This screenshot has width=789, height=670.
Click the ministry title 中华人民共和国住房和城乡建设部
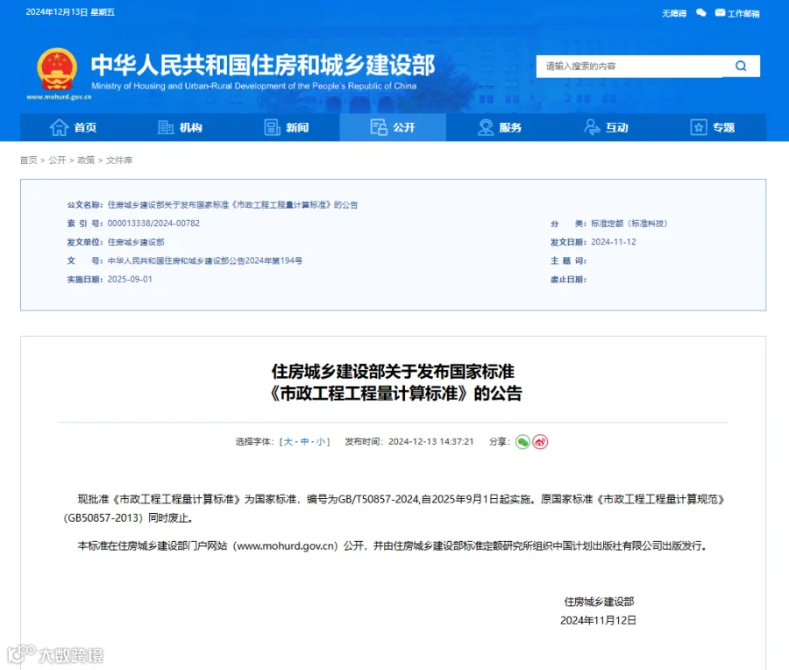tap(263, 65)
